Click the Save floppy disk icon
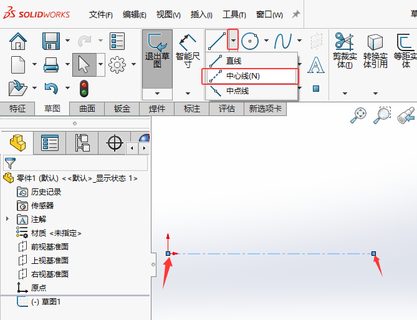Image resolution: width=417 pixels, height=320 pixels. click(x=50, y=41)
